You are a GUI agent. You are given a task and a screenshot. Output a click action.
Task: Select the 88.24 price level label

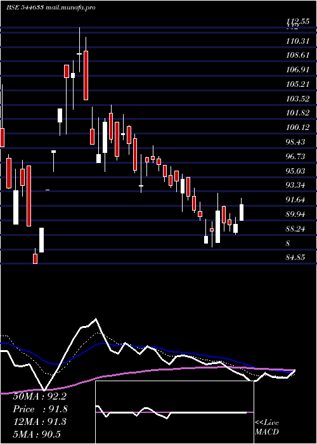click(x=295, y=228)
